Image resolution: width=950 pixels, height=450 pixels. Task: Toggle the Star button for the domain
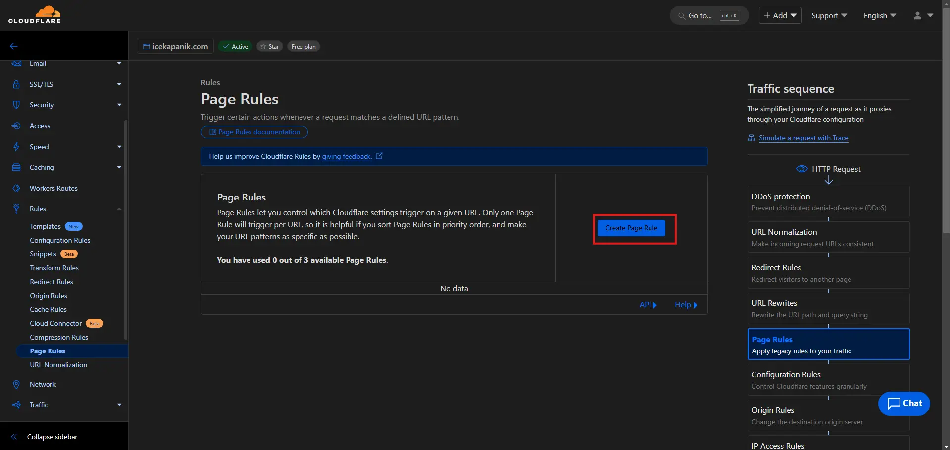click(x=270, y=46)
